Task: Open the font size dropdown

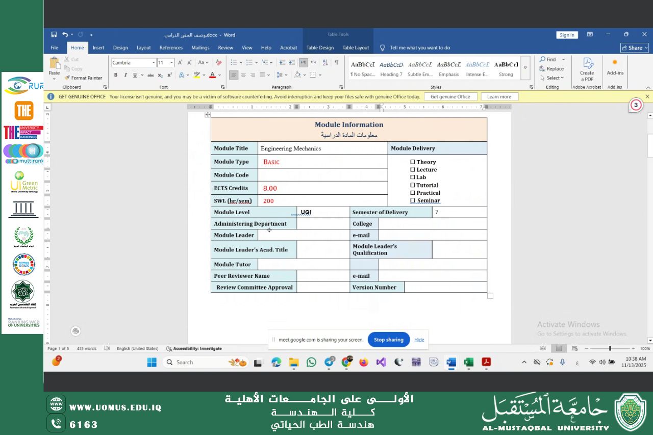Action: [172, 62]
